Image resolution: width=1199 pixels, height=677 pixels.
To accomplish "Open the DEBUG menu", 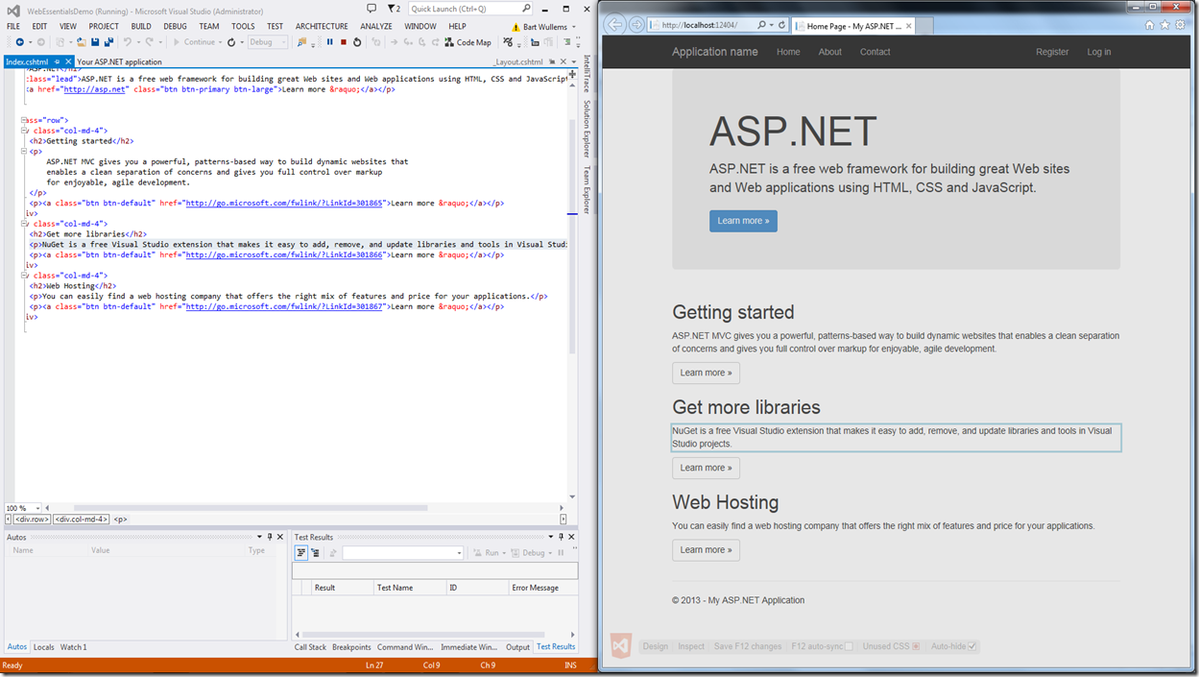I will 175,26.
